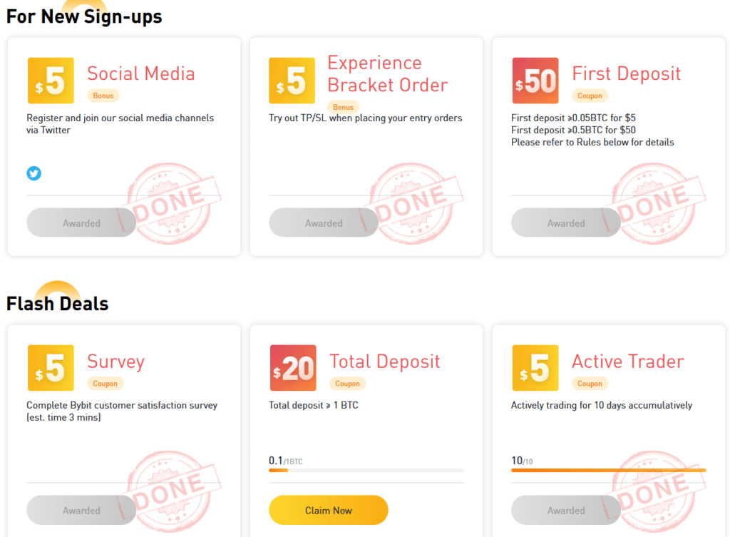Click the Awarded button on Active Trader card
Image resolution: width=730 pixels, height=537 pixels.
point(566,510)
